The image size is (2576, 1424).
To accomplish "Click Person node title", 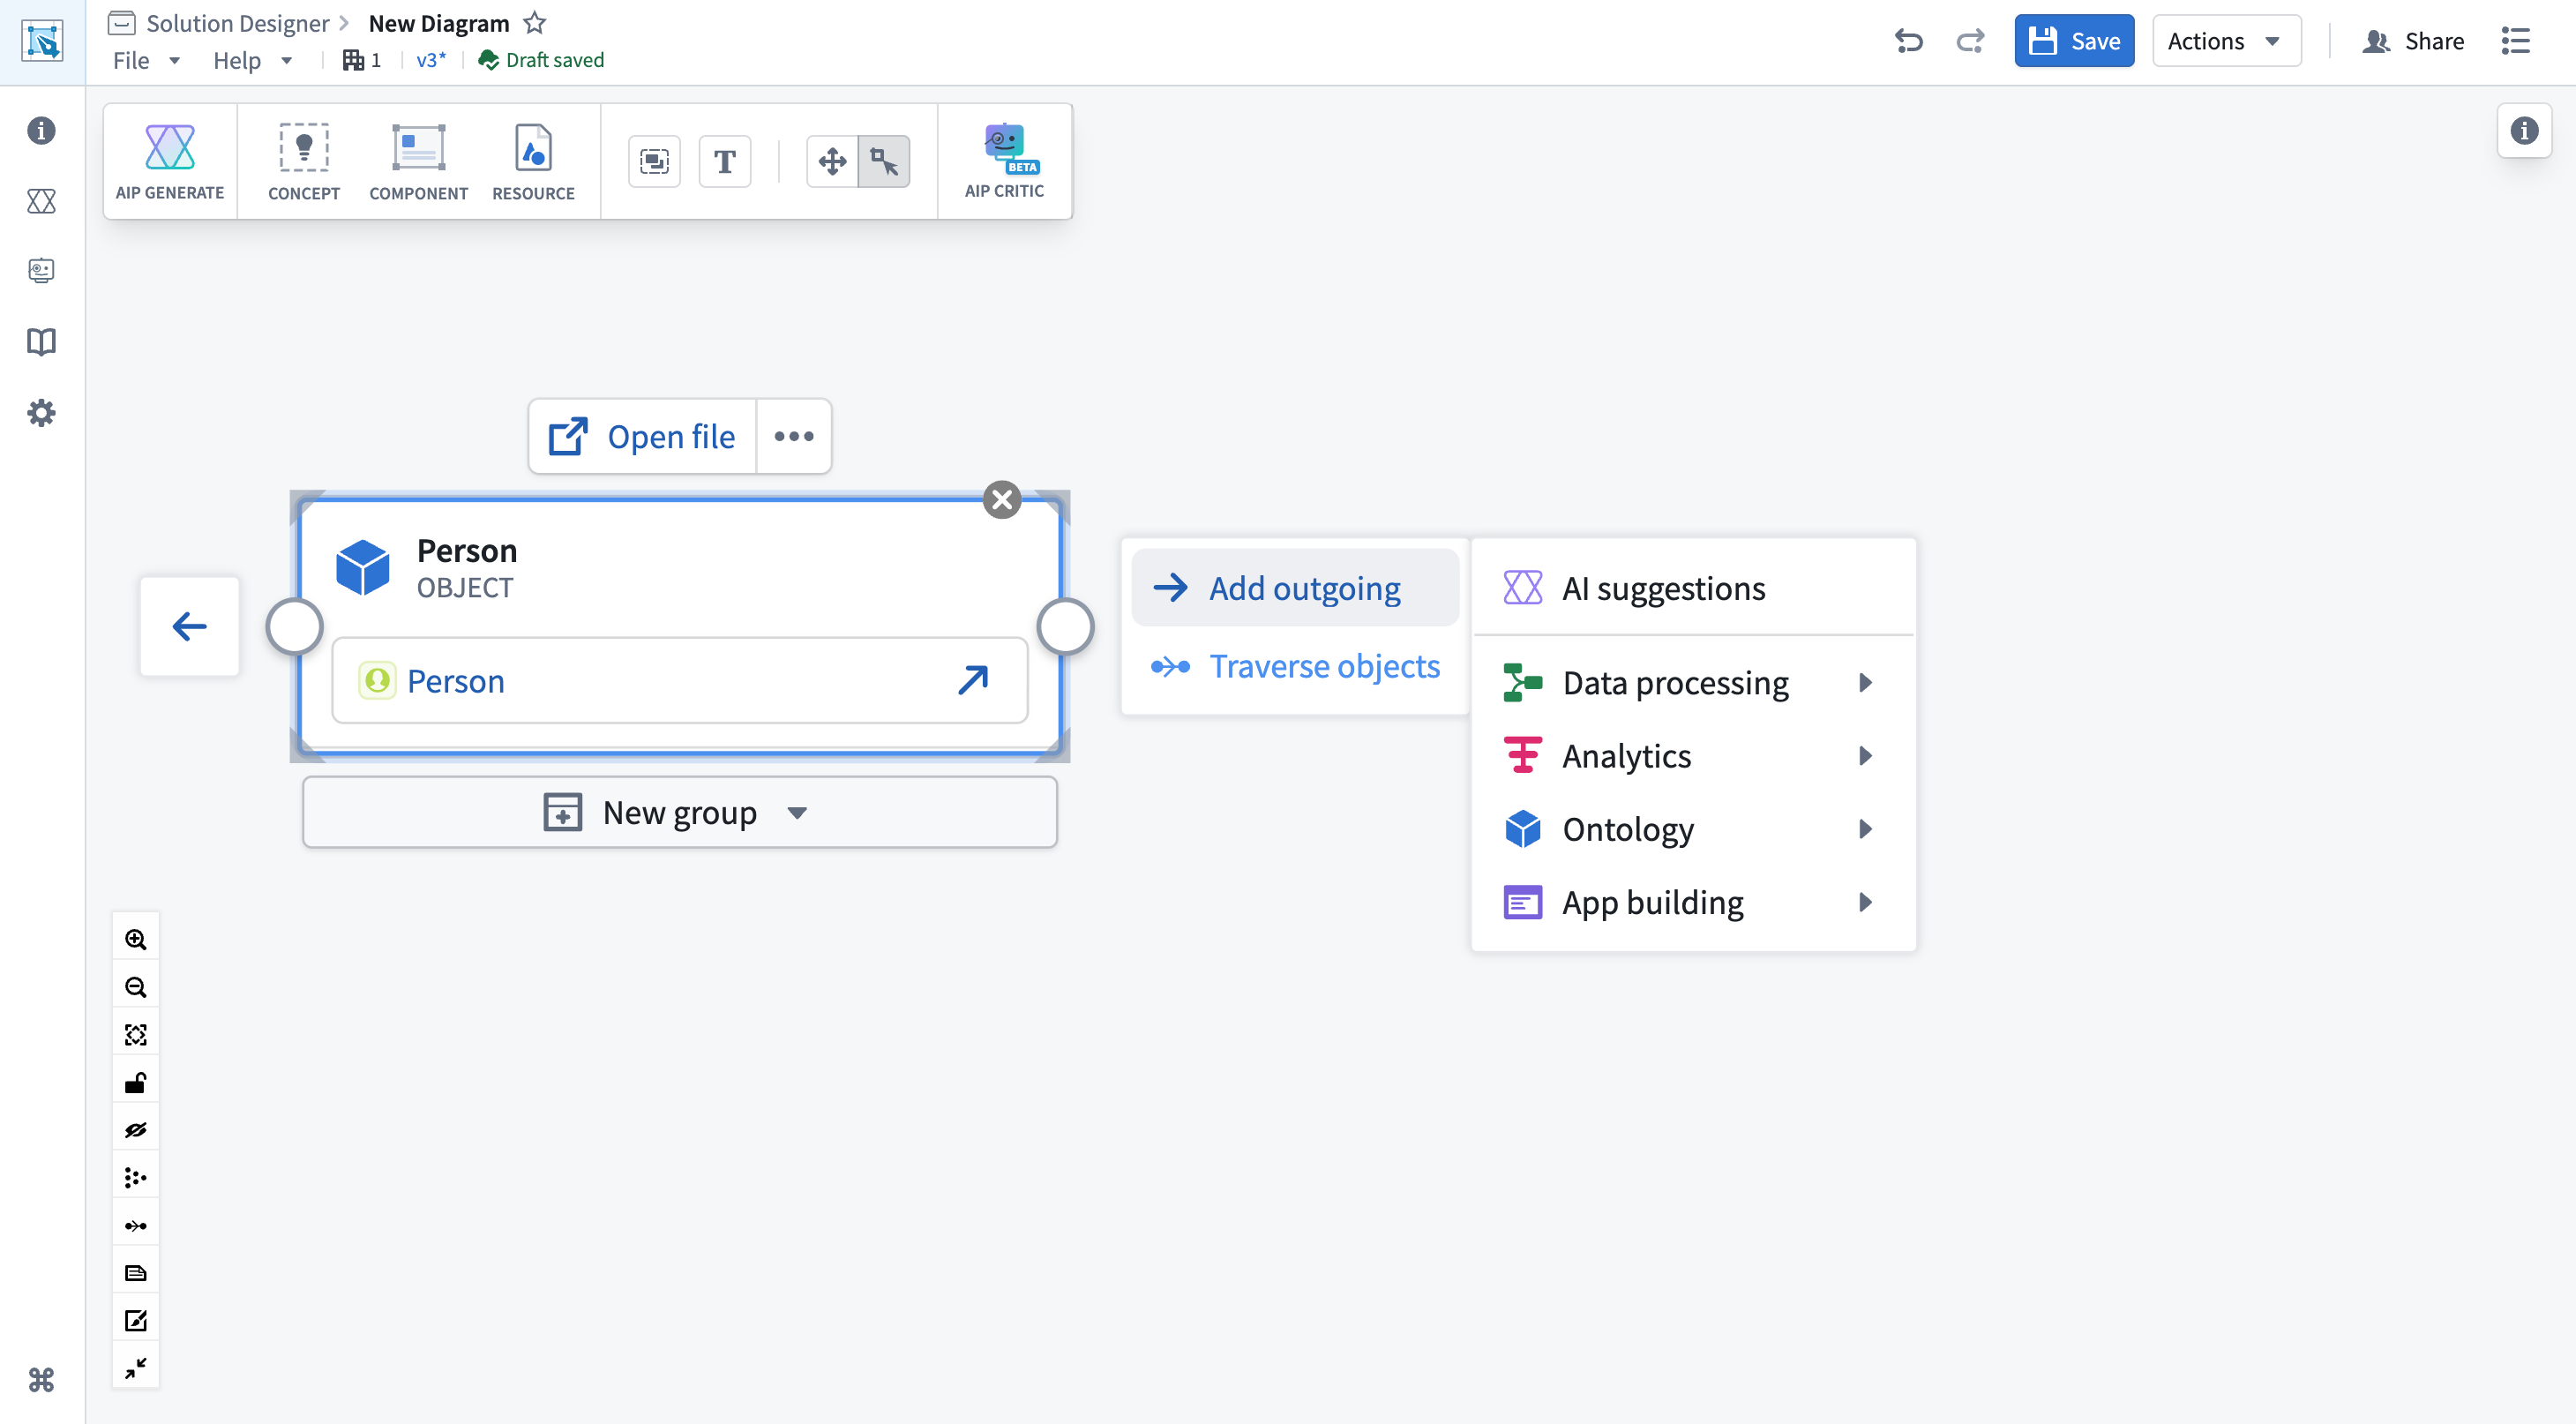I will point(467,550).
